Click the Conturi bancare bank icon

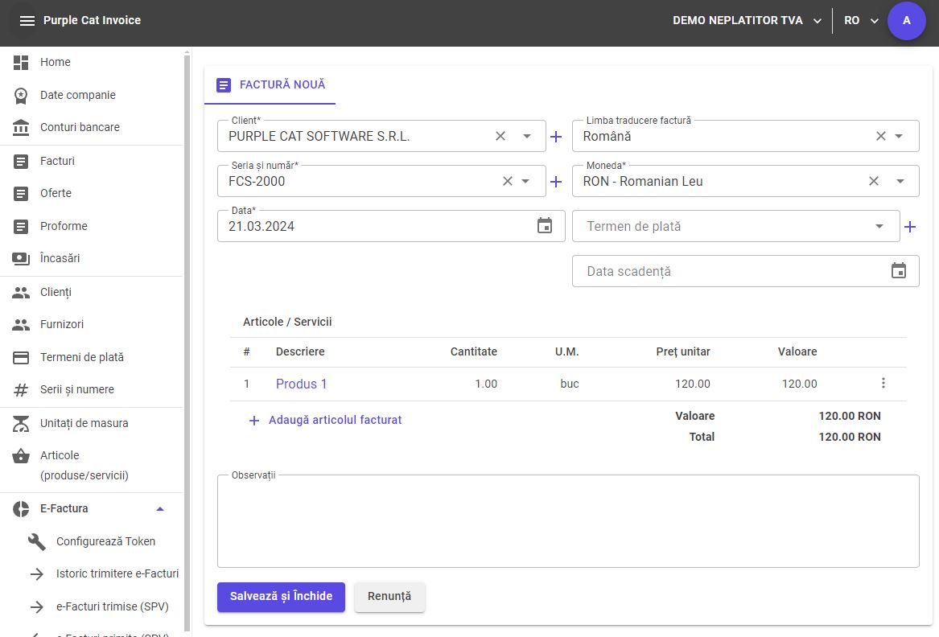[x=21, y=128]
